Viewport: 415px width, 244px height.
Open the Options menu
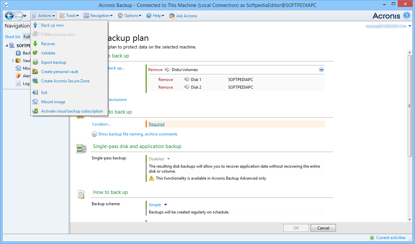coord(130,16)
